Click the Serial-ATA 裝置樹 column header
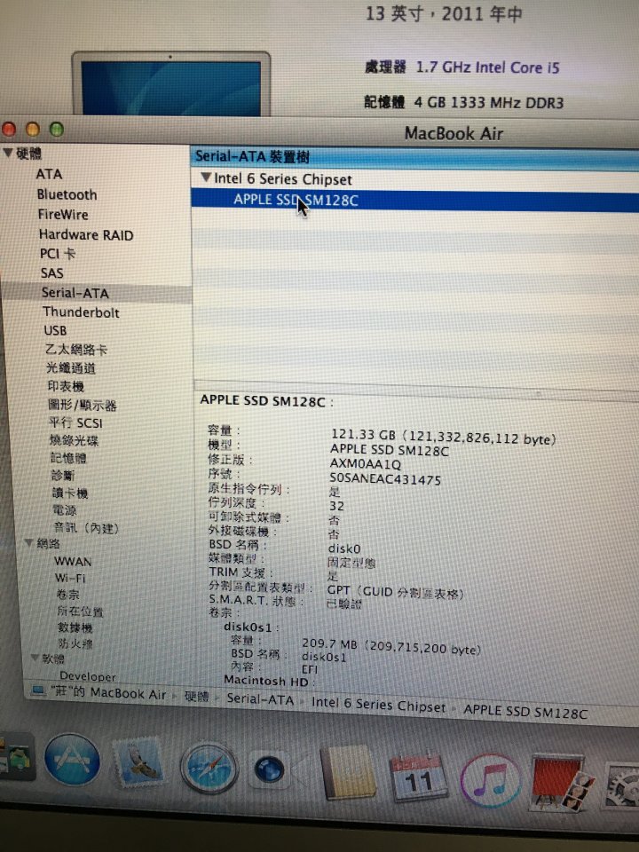 point(414,156)
